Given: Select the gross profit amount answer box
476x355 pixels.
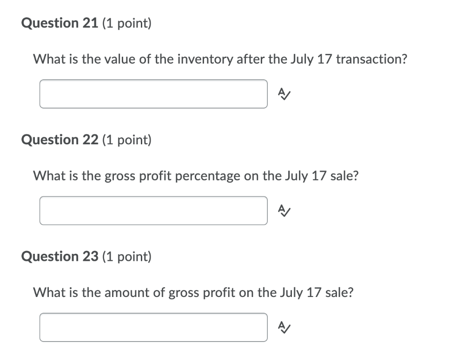Looking at the screenshot, I should click(153, 327).
